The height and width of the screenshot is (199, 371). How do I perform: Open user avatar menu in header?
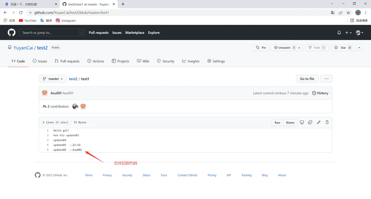[x=359, y=33]
